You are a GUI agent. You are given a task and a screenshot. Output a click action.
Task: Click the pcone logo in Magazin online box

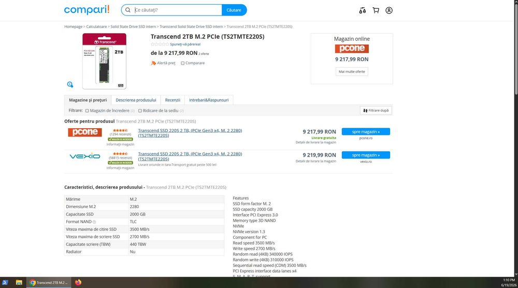tap(352, 49)
